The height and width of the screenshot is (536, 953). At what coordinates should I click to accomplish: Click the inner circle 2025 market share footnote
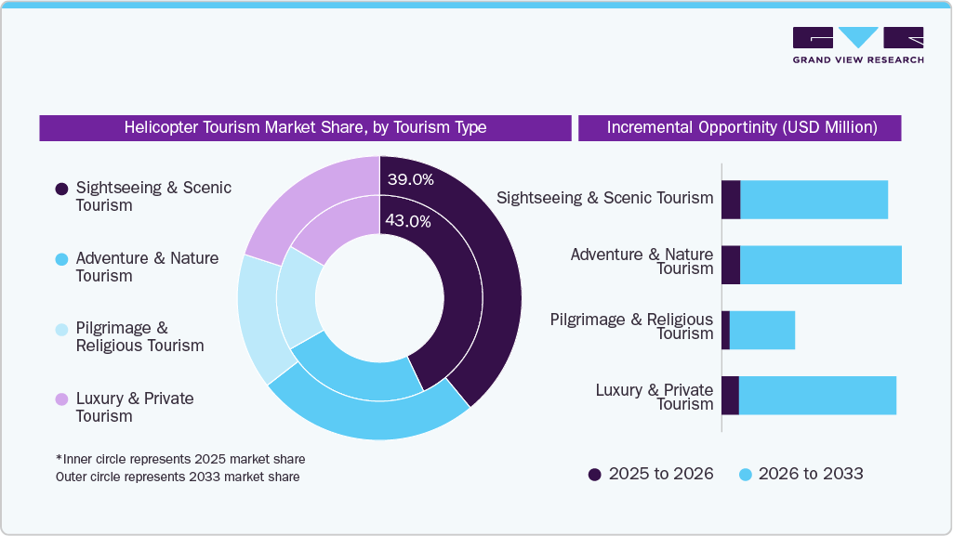tap(180, 459)
